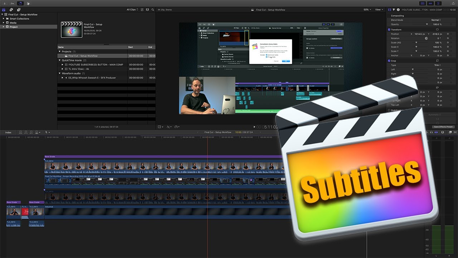Screen dimensions: 458x258
Task: Open Crop Type Trim dropdown
Action: pos(438,65)
